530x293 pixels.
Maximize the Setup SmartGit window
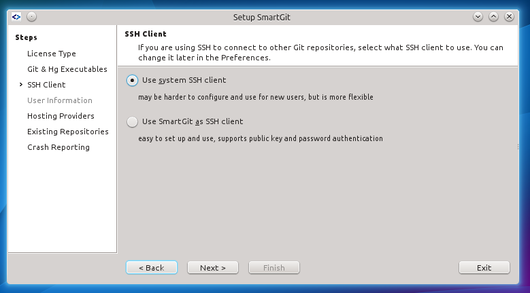pyautogui.click(x=494, y=16)
